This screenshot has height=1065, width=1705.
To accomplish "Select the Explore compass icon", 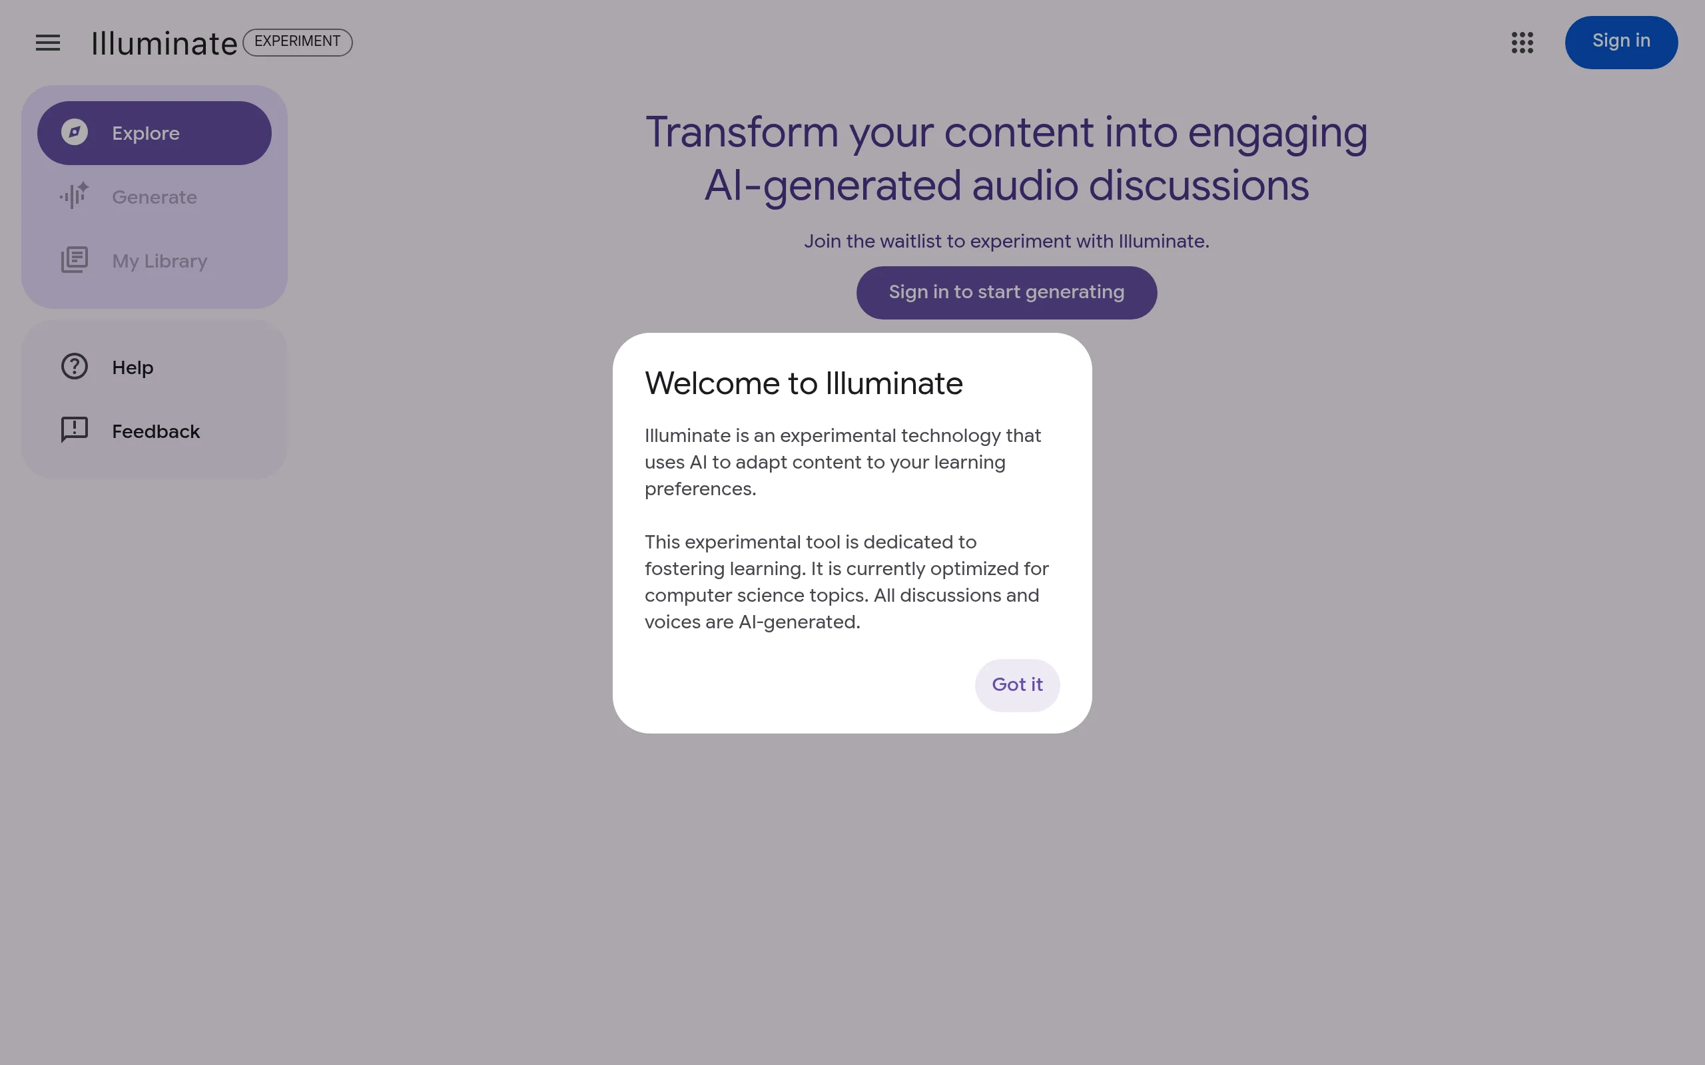I will [75, 132].
